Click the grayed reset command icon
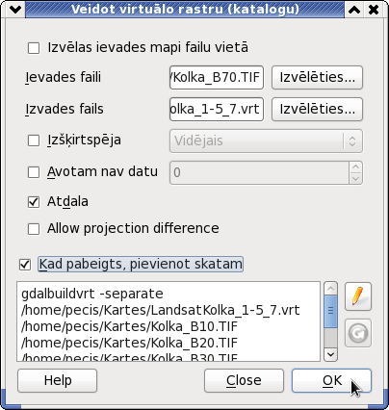The height and width of the screenshot is (410, 389). pyautogui.click(x=358, y=333)
